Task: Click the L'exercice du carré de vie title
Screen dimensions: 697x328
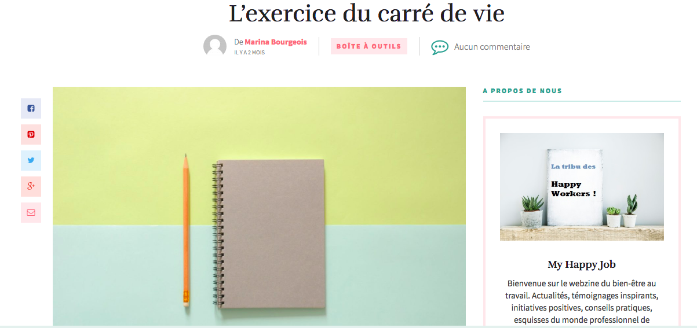Action: 367,14
